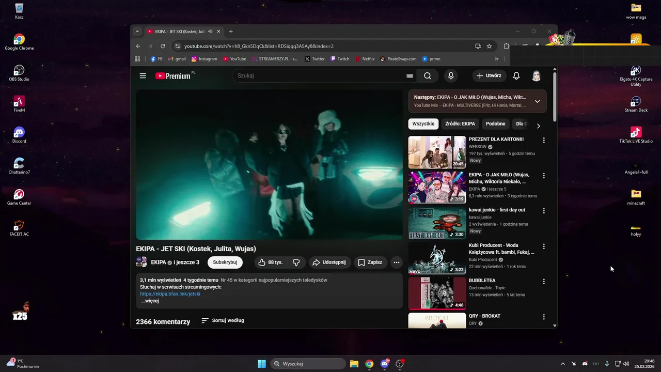The height and width of the screenshot is (372, 661).
Task: Reload the YouTube page
Action: click(x=163, y=46)
